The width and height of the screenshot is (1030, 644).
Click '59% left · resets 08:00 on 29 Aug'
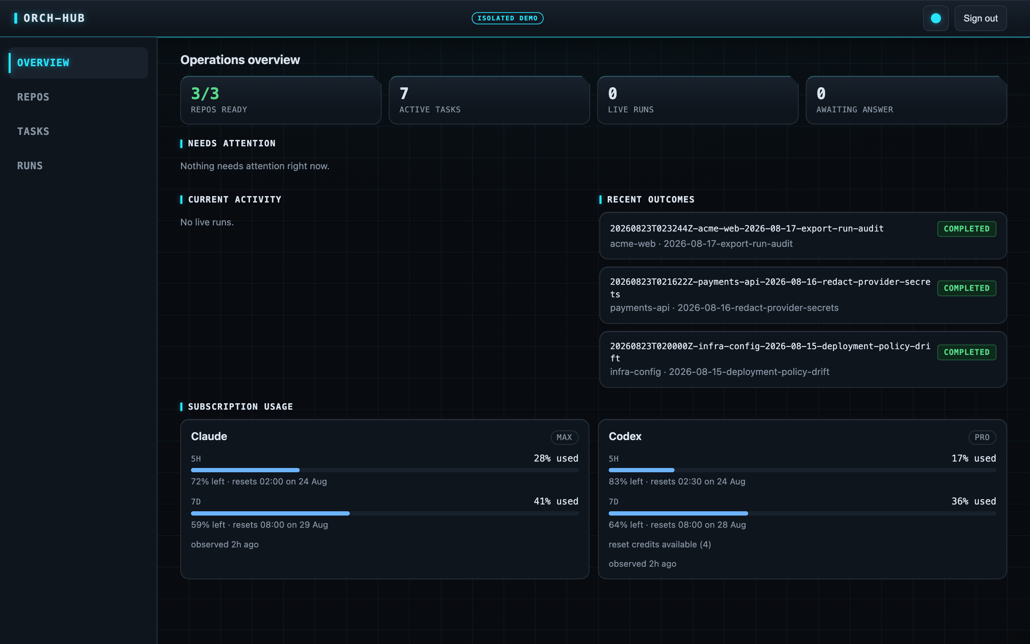(260, 525)
